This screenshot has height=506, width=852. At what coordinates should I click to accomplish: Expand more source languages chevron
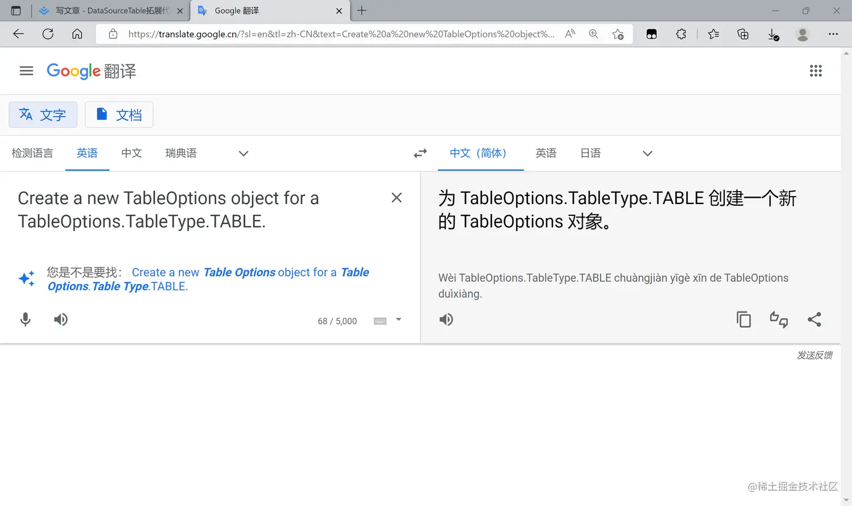click(x=243, y=153)
